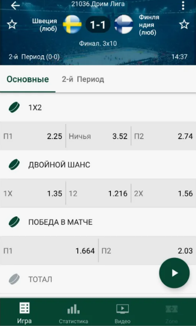Expand the ТОТАЛ section
This screenshot has height=326, width=196.
[98, 279]
